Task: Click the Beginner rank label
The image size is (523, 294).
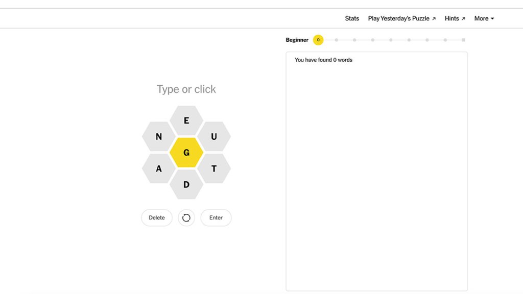Action: (297, 40)
